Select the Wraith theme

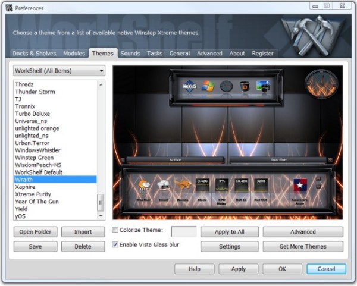(55, 180)
